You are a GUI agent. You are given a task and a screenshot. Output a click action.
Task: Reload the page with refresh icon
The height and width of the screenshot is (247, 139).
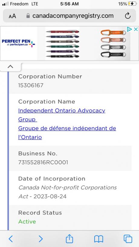point(128,16)
